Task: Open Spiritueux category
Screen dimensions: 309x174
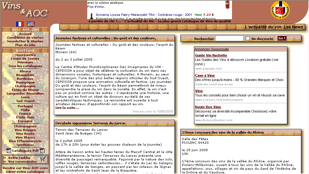Action: (x=25, y=145)
